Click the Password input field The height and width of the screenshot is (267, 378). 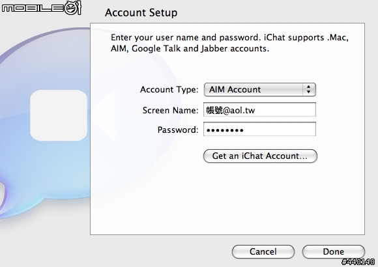[x=259, y=129]
